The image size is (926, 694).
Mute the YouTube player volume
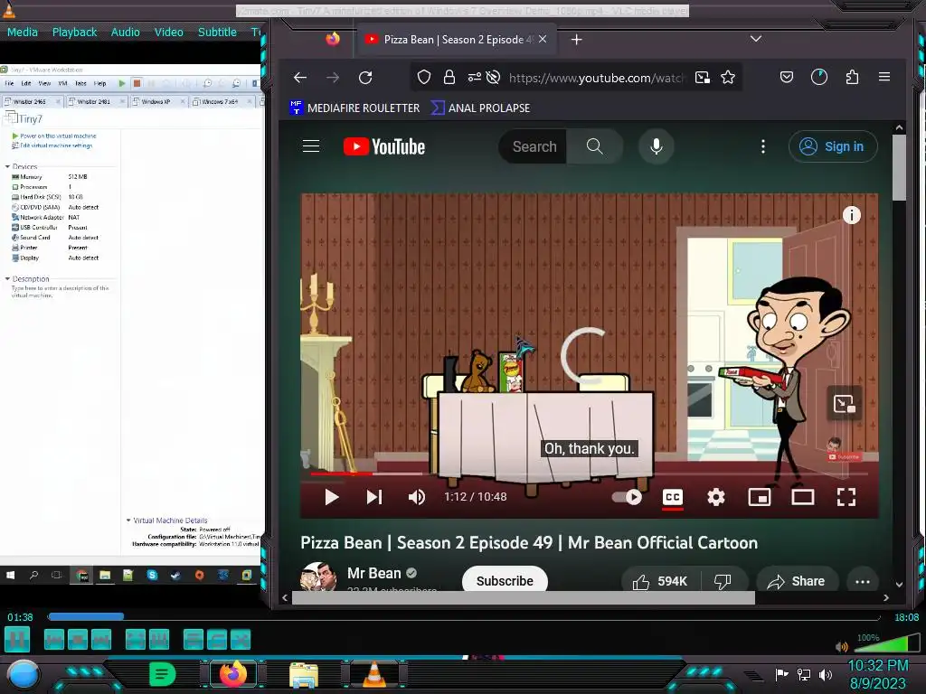[x=416, y=498]
